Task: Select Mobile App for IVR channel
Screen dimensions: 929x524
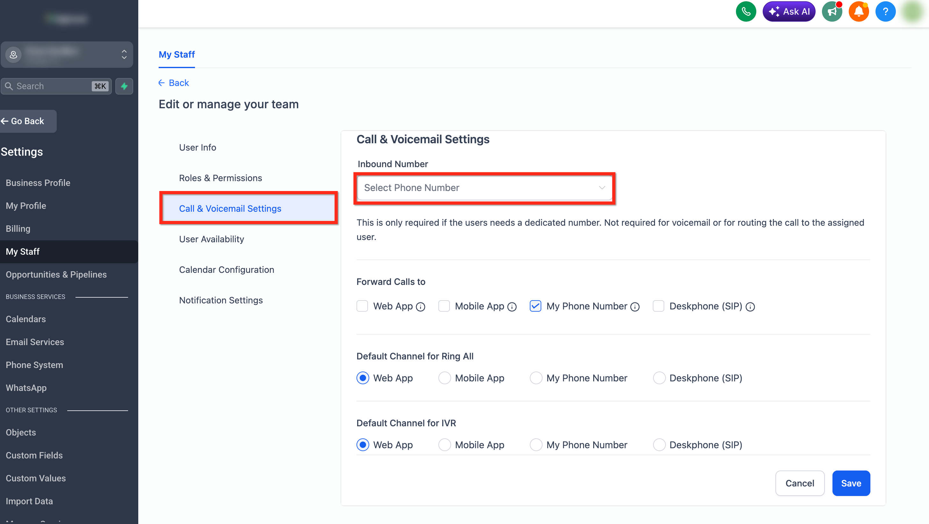Action: click(x=445, y=445)
